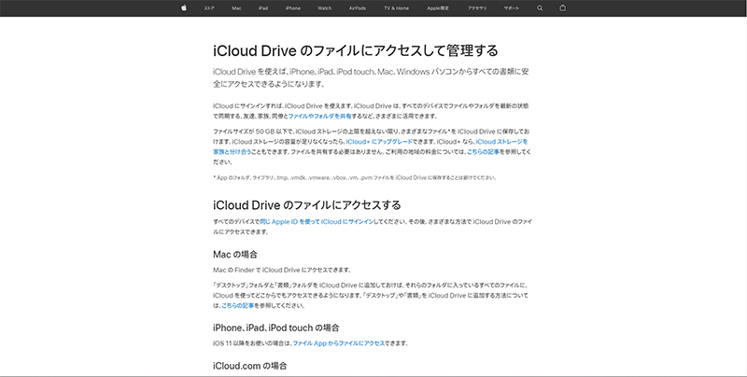The width and height of the screenshot is (747, 377).
Task: Select TV & Home in navigation
Action: pyautogui.click(x=396, y=8)
